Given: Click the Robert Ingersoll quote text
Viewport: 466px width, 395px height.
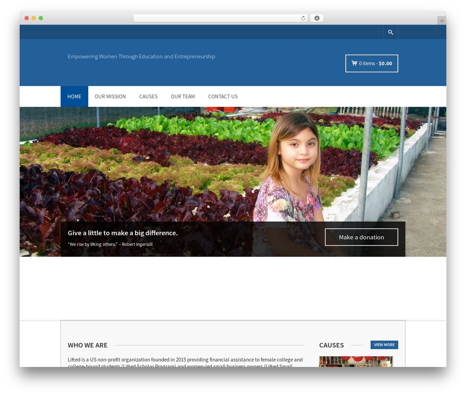Looking at the screenshot, I should tap(110, 244).
